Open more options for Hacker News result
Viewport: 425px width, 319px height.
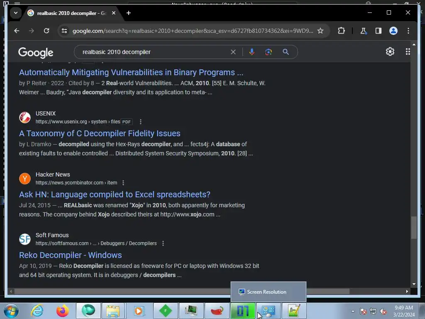123,183
